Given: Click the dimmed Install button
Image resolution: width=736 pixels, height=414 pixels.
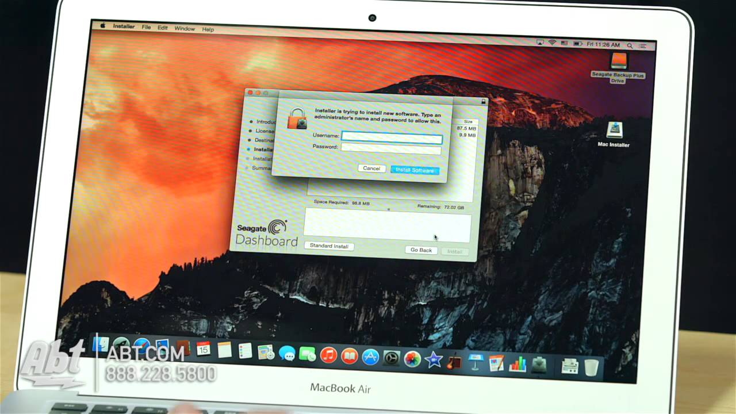Looking at the screenshot, I should (x=455, y=252).
